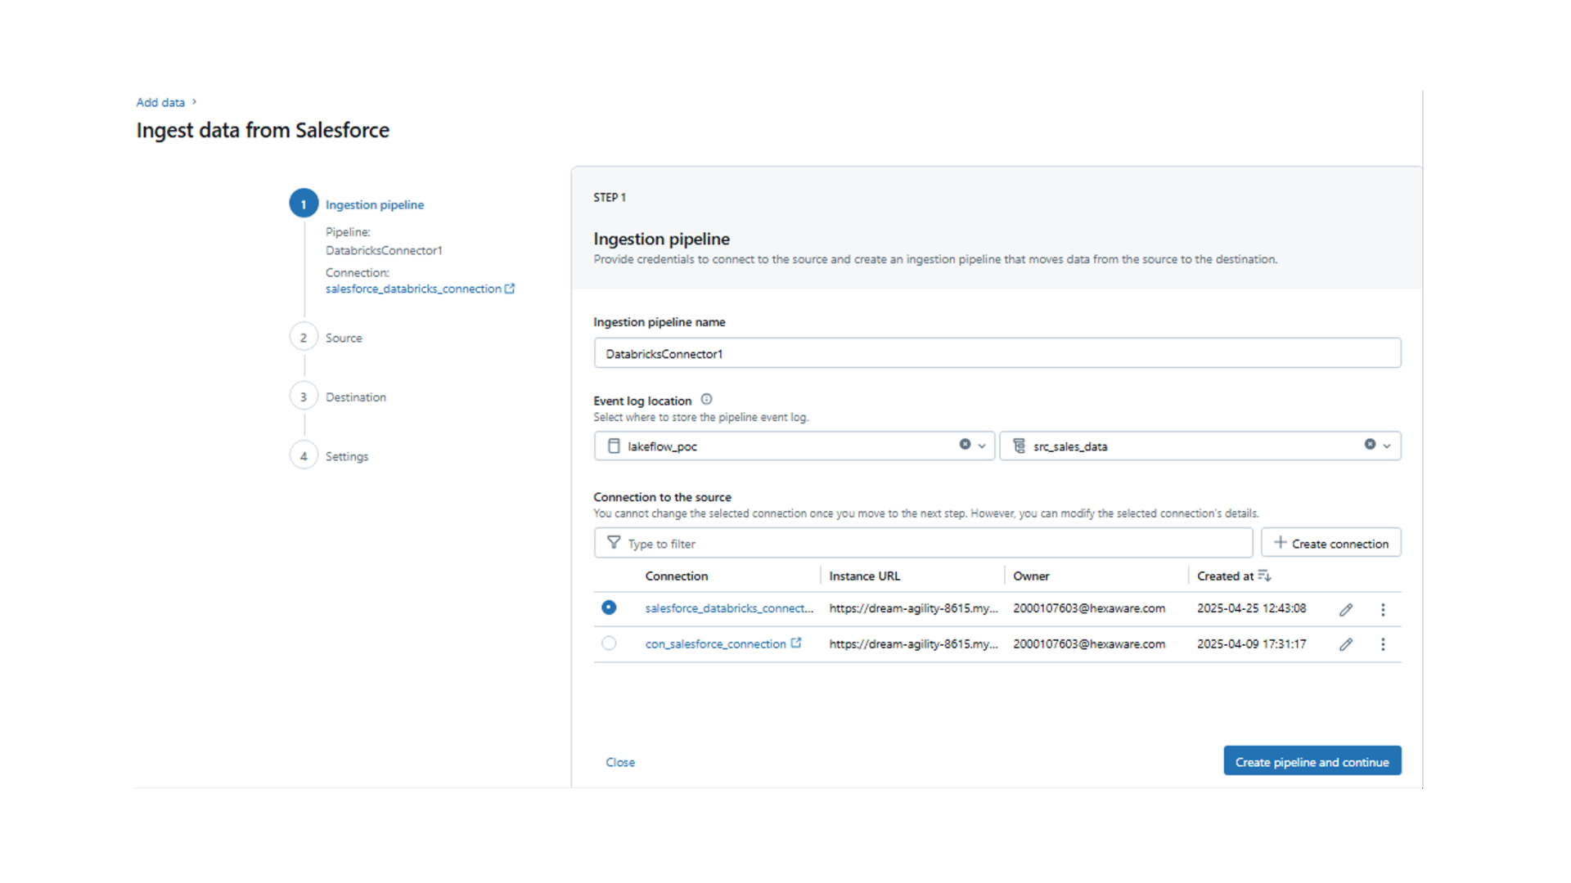Click the 2025-04-09 17:31:17 timestamp cell
Image resolution: width=1571 pixels, height=883 pixels.
[x=1252, y=644]
